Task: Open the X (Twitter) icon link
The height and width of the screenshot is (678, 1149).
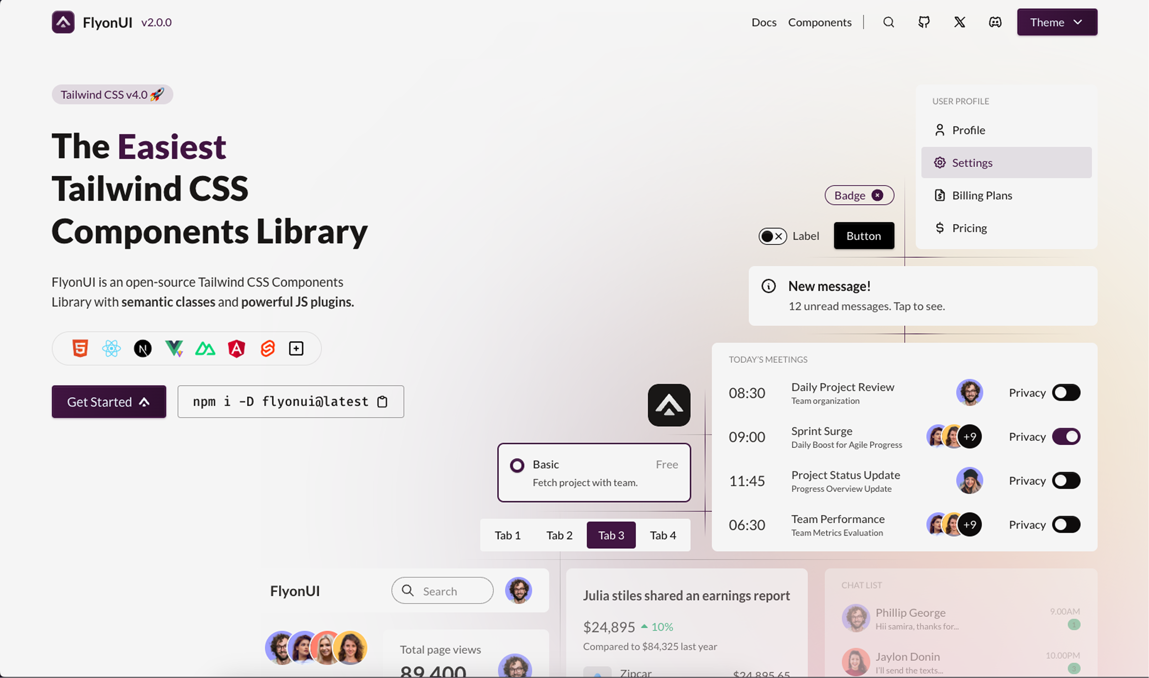Action: [960, 22]
